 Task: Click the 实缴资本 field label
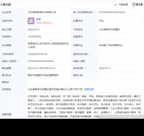click(x=78, y=37)
